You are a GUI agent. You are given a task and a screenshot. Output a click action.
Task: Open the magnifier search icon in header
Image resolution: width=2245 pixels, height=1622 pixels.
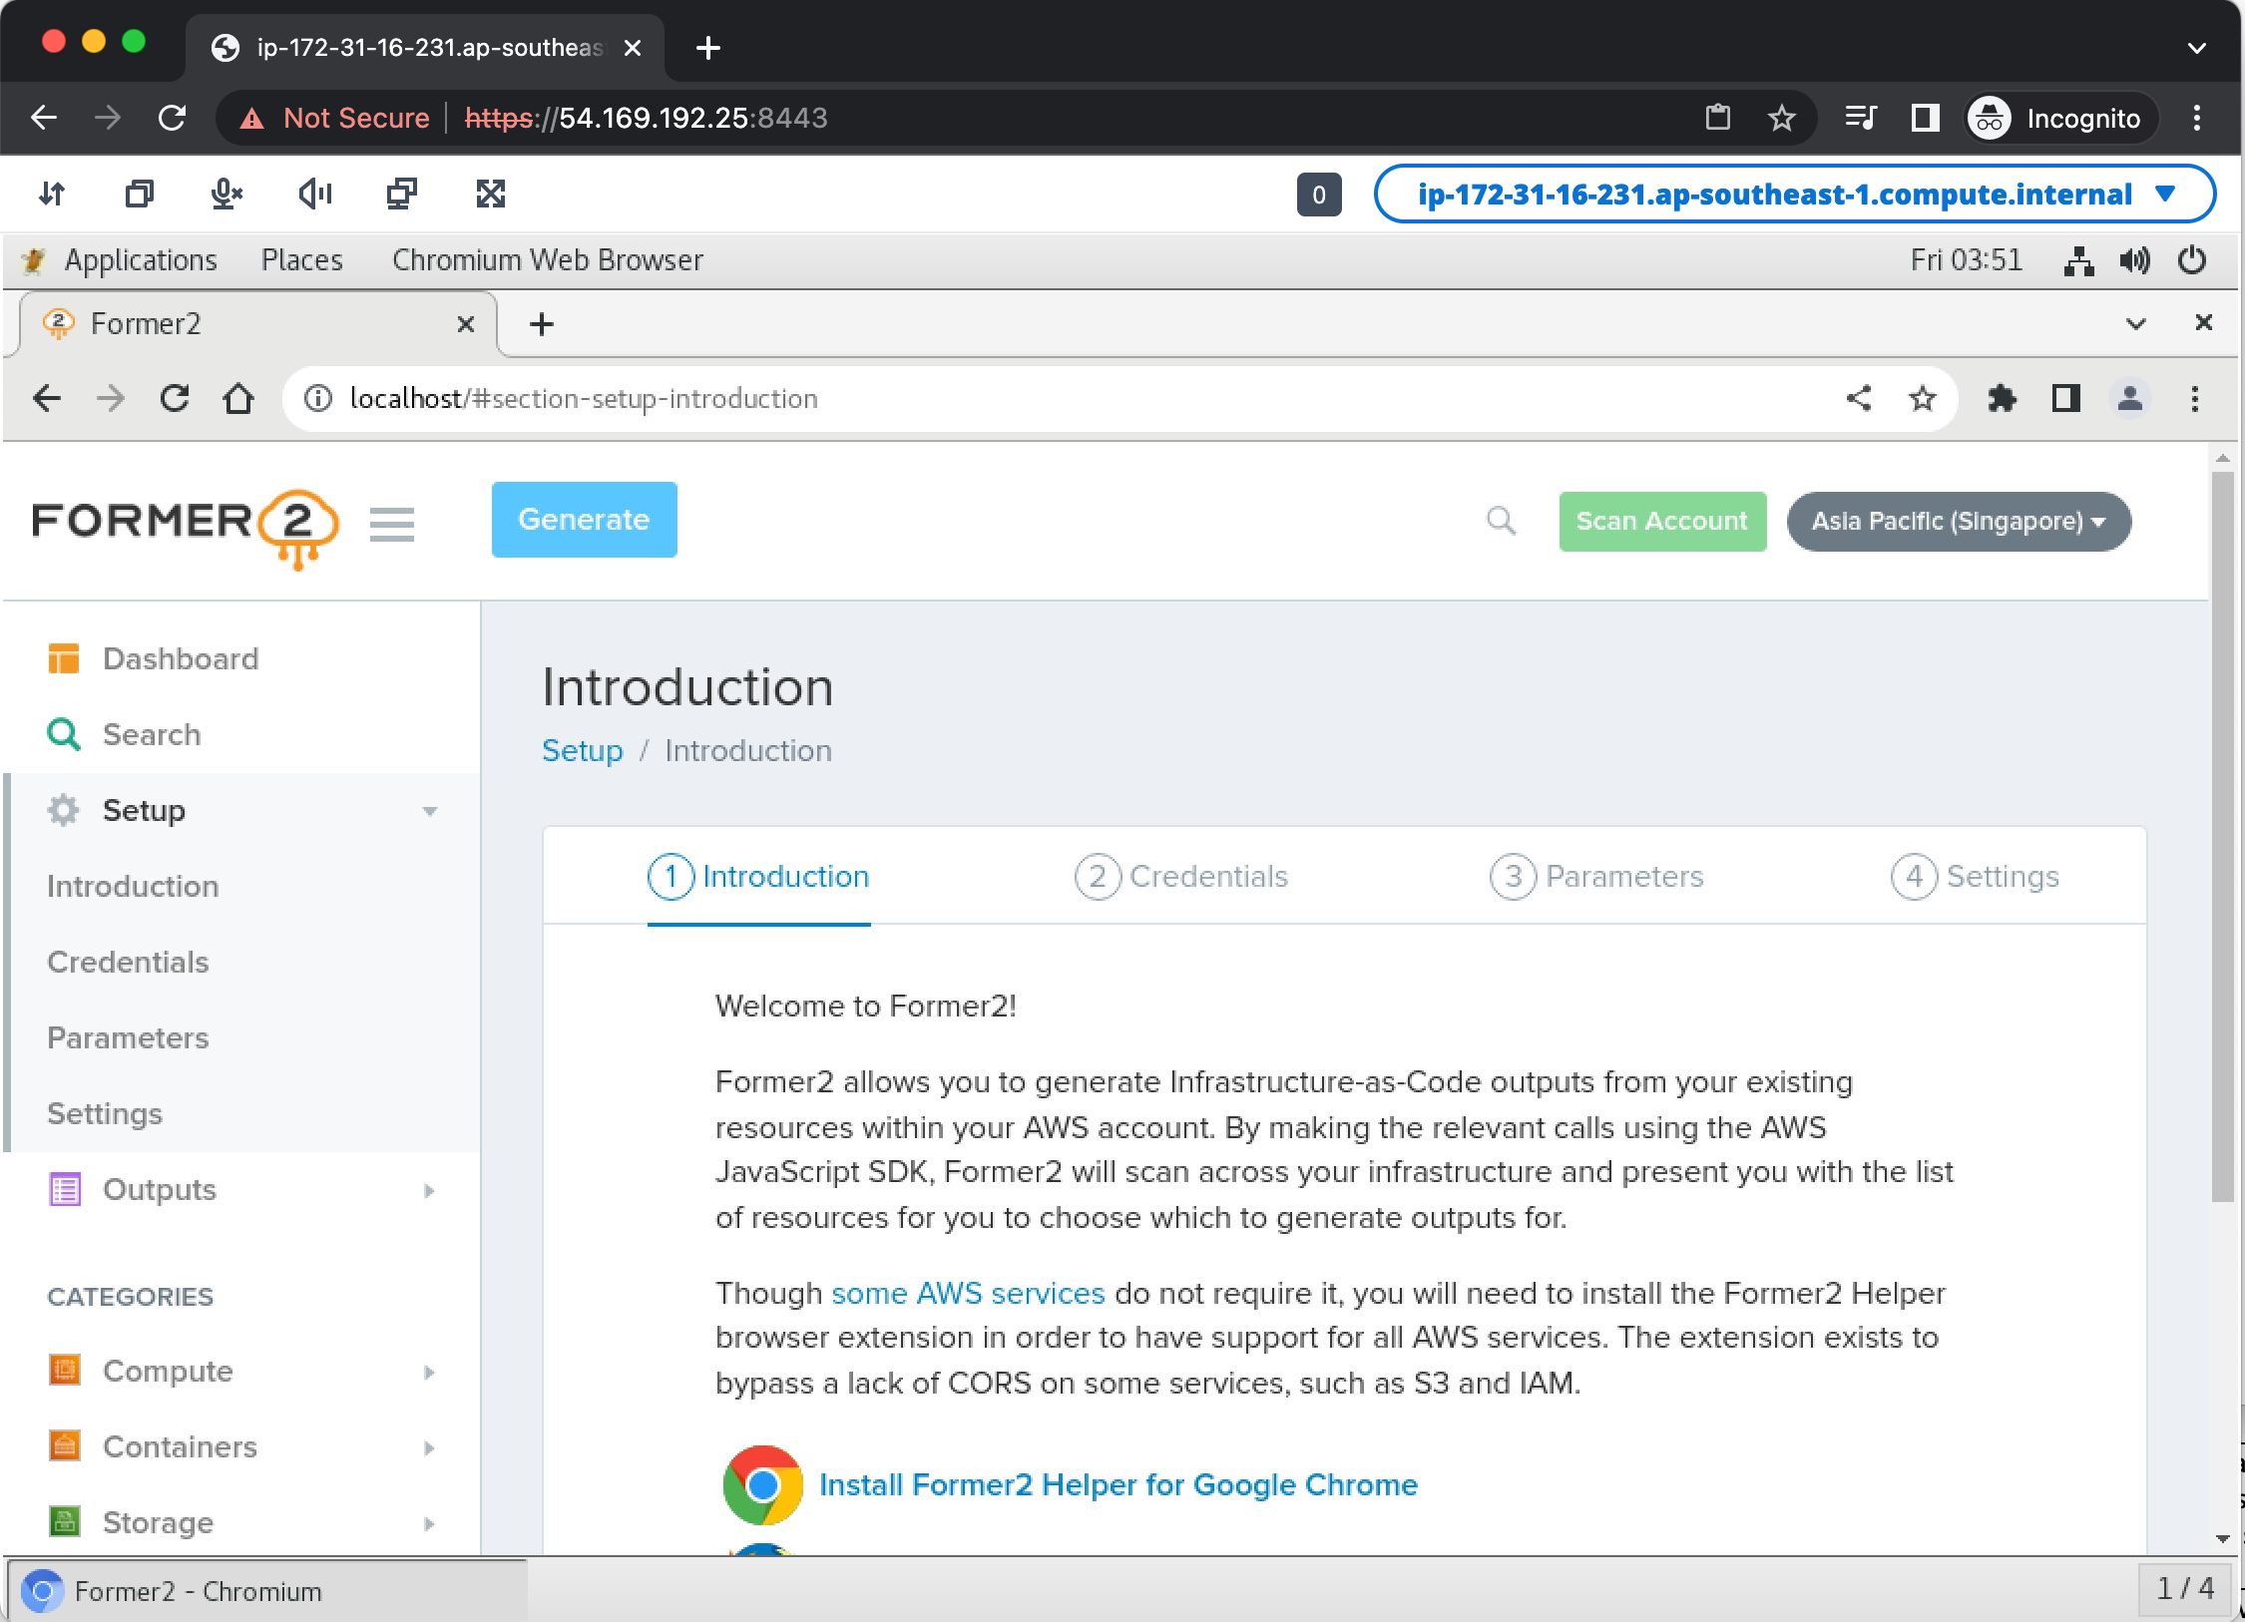coord(1501,521)
